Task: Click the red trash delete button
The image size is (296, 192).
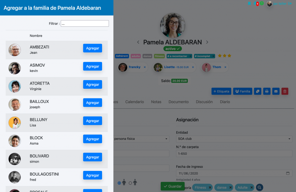Action: click(285, 91)
